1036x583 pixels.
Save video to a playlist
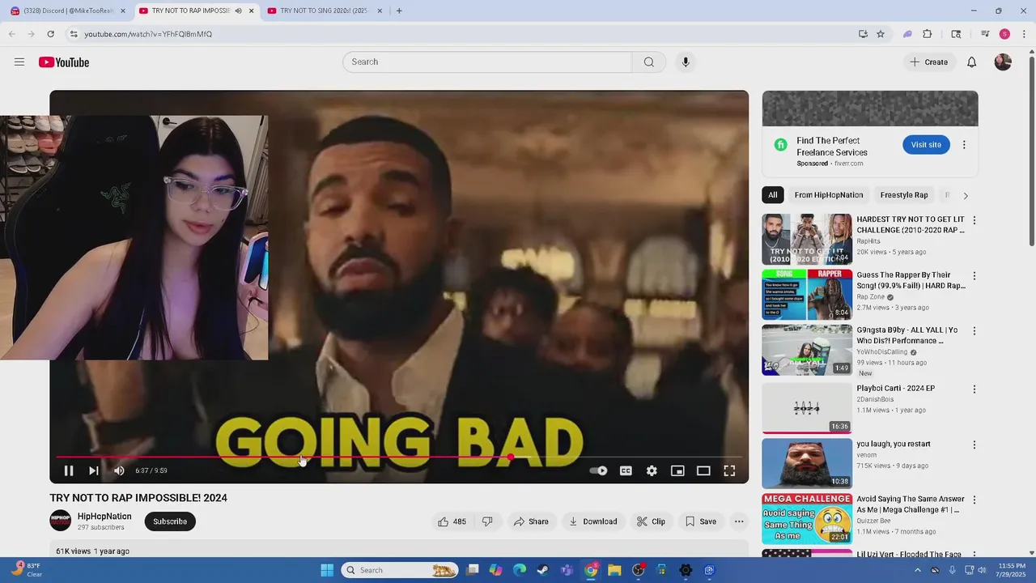tap(701, 521)
